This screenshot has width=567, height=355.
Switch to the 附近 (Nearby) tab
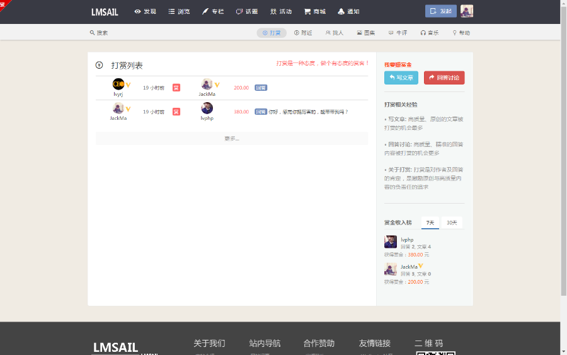[x=303, y=33]
